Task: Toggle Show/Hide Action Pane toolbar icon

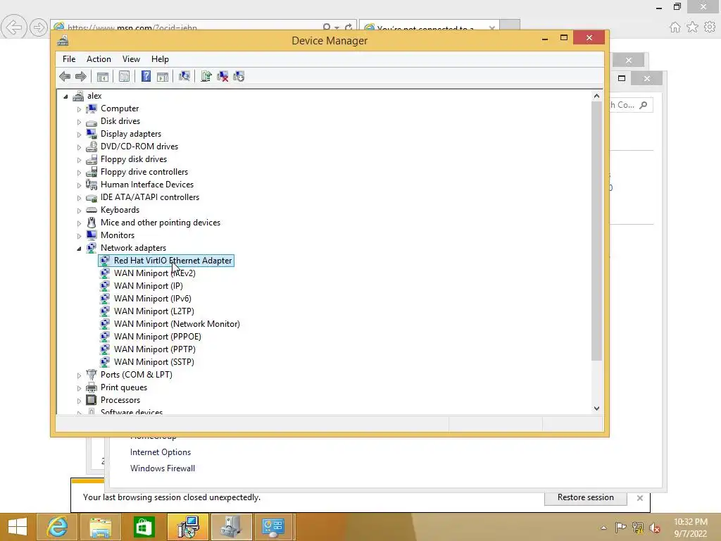Action: [x=163, y=76]
